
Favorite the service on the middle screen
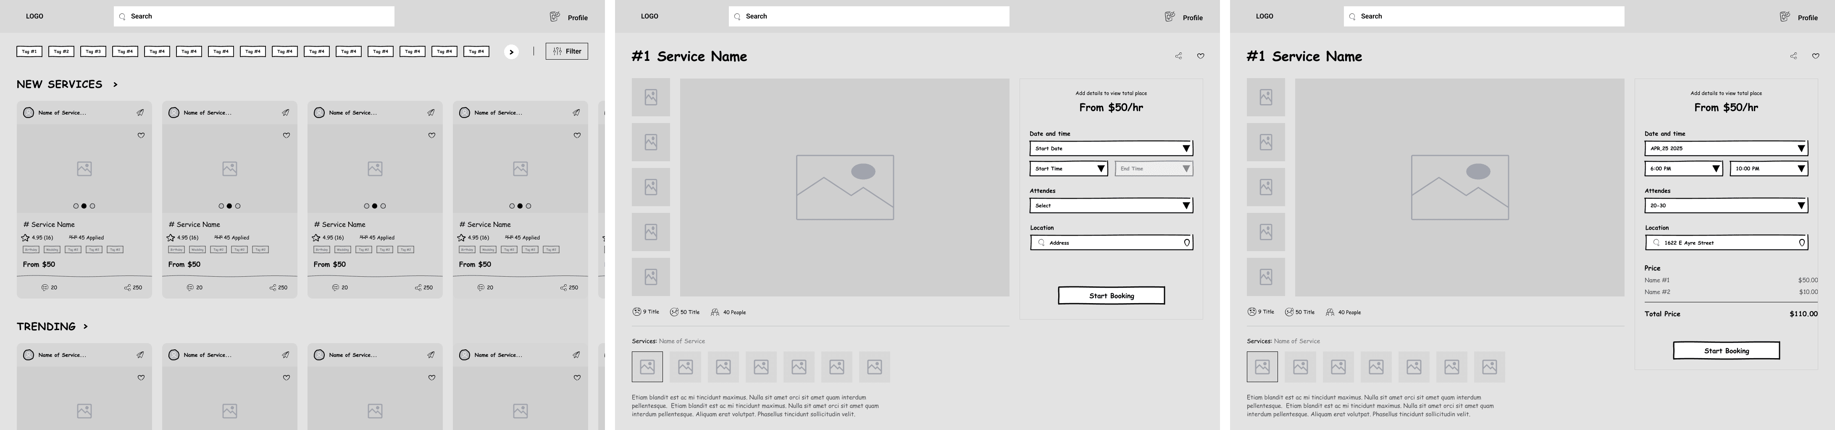click(1200, 56)
